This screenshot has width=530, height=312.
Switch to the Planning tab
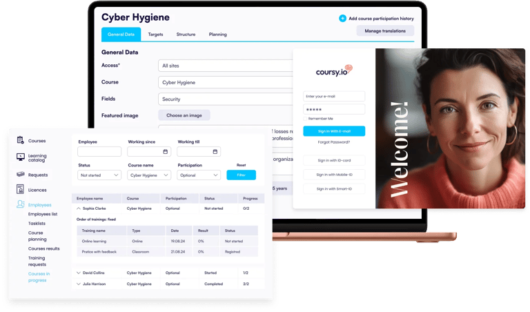point(217,34)
